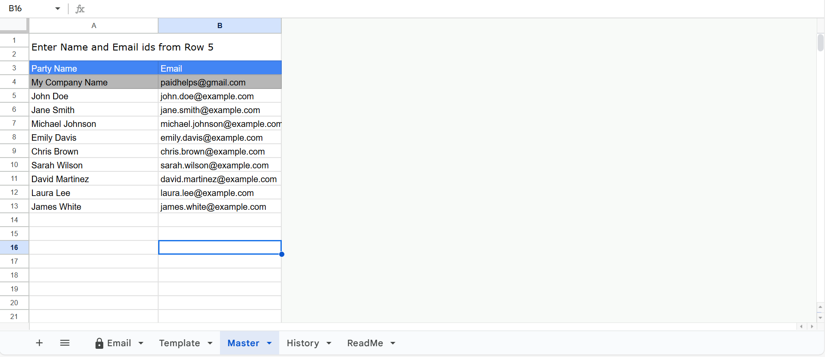825x357 pixels.
Task: Click the scroll down arrow
Action: coord(820,317)
